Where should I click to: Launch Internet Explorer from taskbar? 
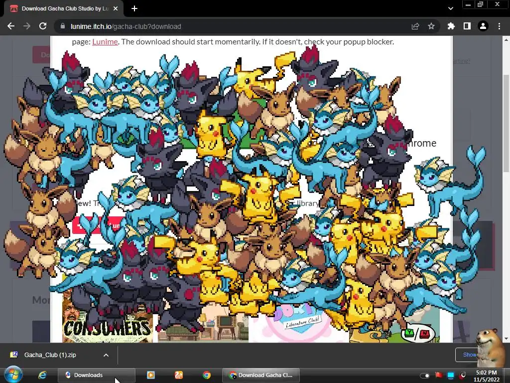point(42,375)
